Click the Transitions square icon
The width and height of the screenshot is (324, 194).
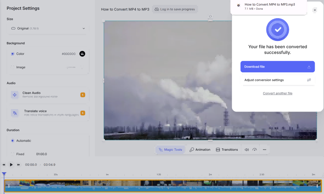pyautogui.click(x=218, y=150)
